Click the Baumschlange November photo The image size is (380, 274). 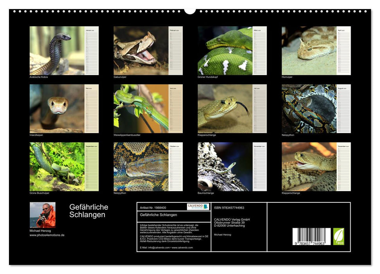(x=225, y=166)
